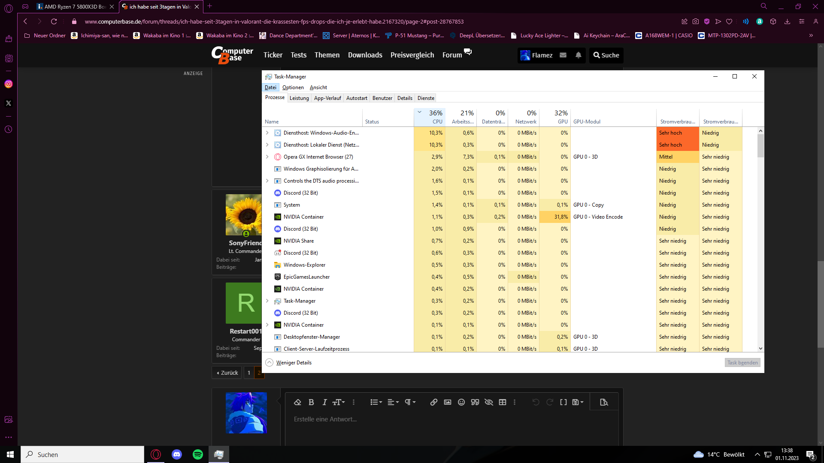Insert image using the editor toolbar icon
The width and height of the screenshot is (824, 463).
(448, 402)
